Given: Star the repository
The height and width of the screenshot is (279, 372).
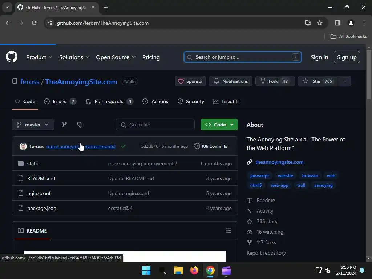Looking at the screenshot, I should 319,81.
